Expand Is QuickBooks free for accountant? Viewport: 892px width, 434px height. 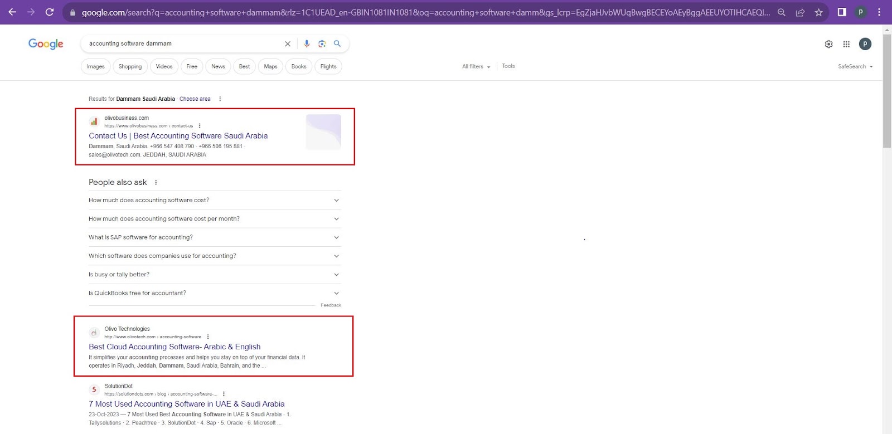pyautogui.click(x=215, y=293)
